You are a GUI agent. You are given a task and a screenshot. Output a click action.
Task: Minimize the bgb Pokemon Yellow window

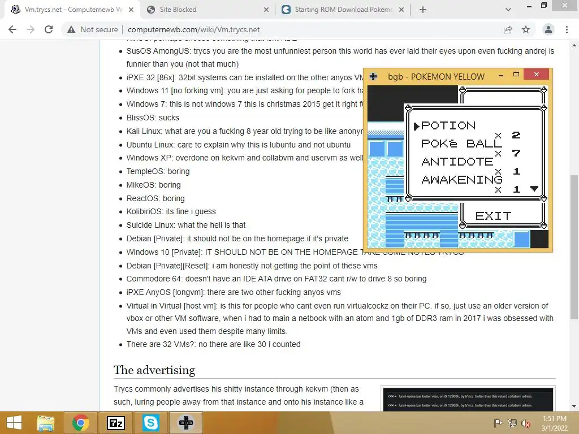501,75
